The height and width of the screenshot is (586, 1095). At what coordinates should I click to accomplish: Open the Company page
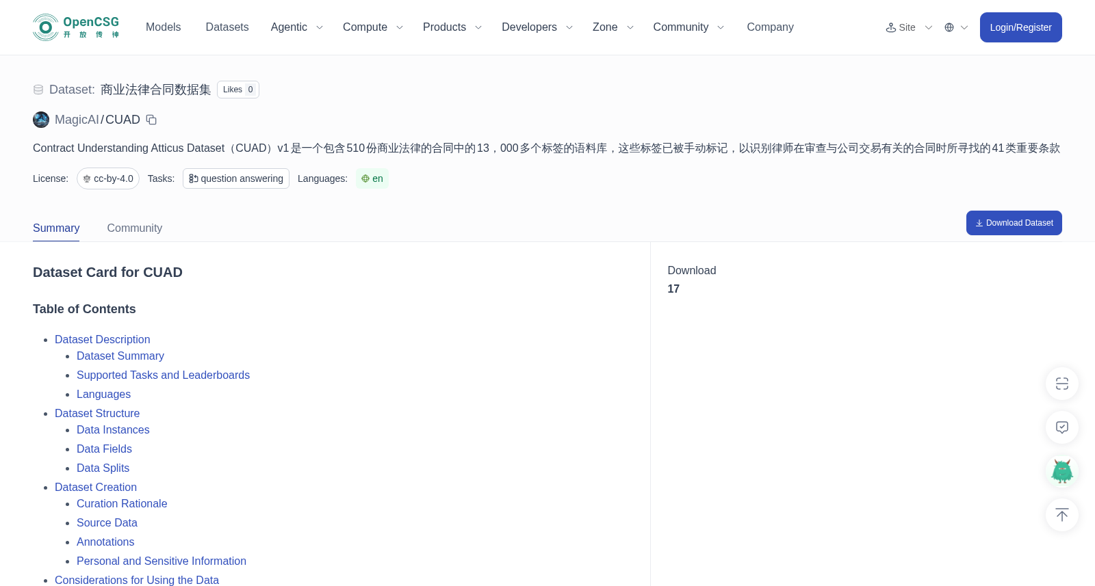(770, 27)
